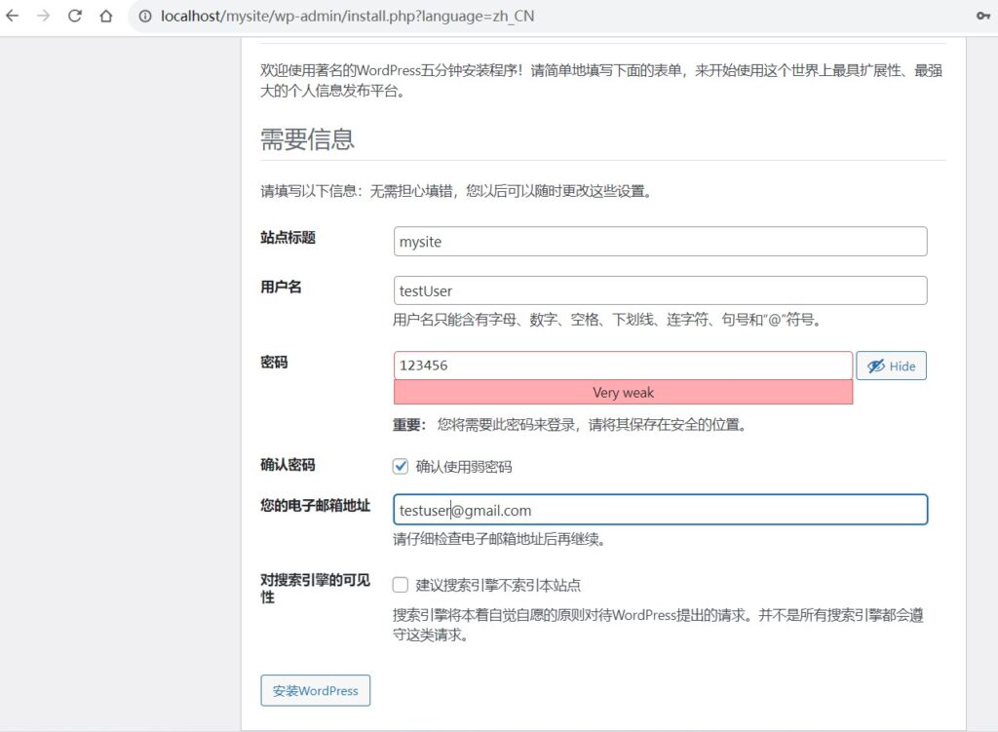The width and height of the screenshot is (998, 732).
Task: Click the 重要 password reminder text
Action: click(569, 425)
